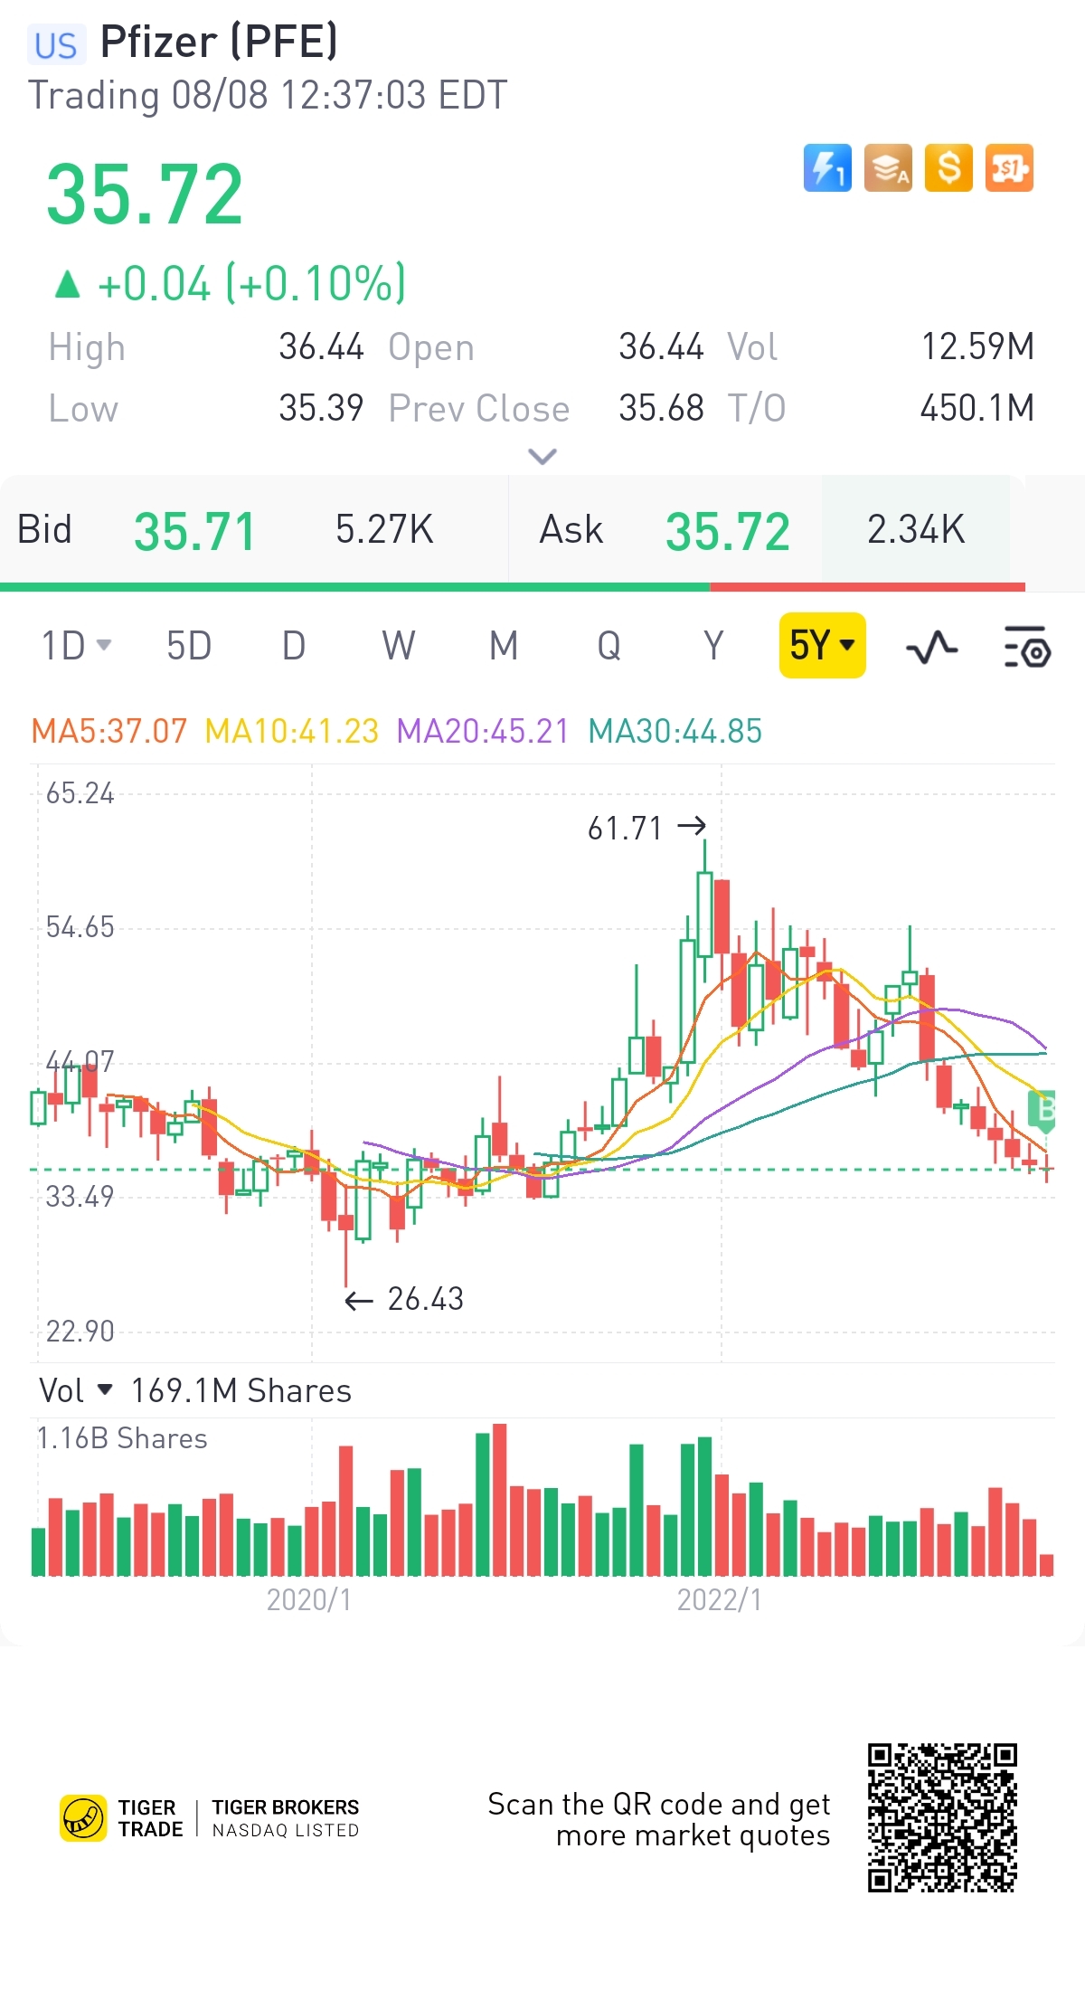
Task: Tap the T/O value 450.1M
Action: point(977,408)
